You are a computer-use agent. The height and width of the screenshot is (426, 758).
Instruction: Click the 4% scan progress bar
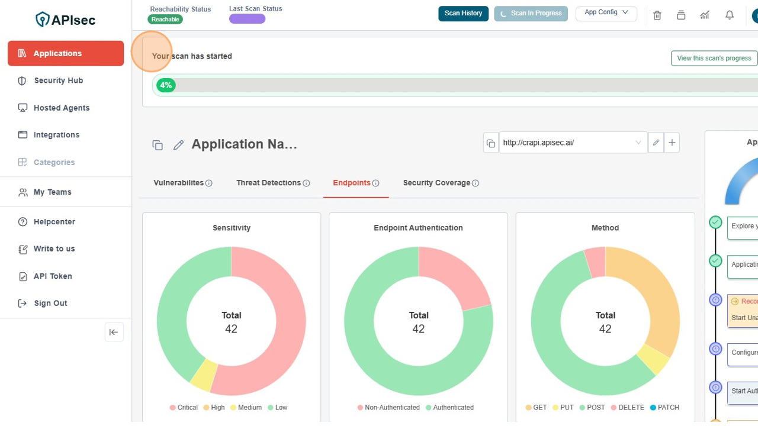[456, 85]
